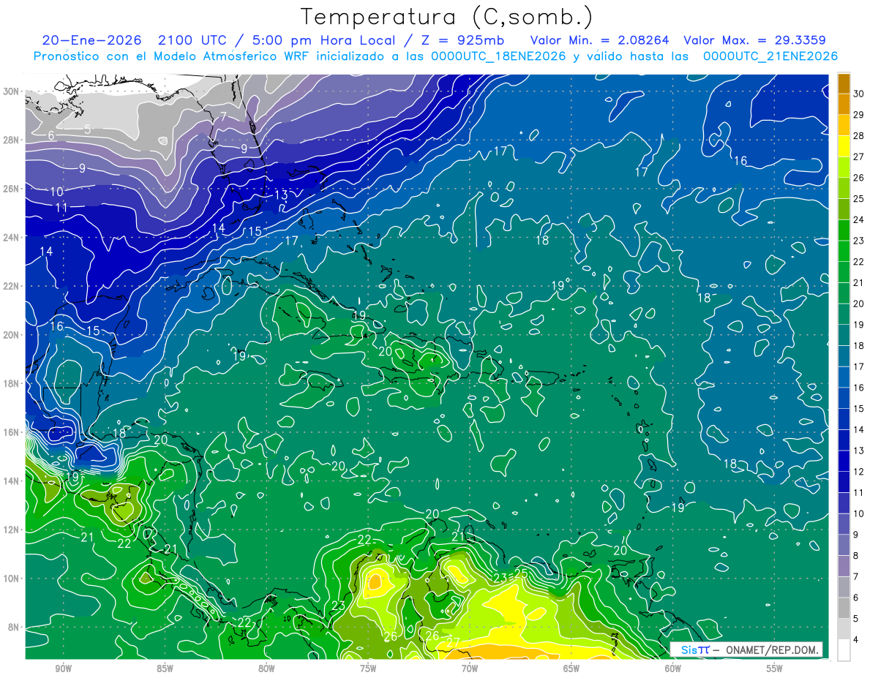Click the "26N" latitude axis label
Viewport: 878px width, 678px height.
(10, 189)
